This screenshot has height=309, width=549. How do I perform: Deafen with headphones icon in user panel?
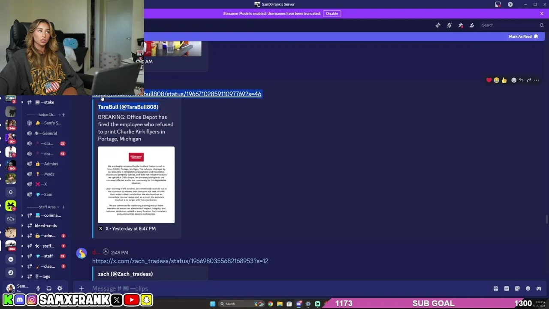click(49, 288)
